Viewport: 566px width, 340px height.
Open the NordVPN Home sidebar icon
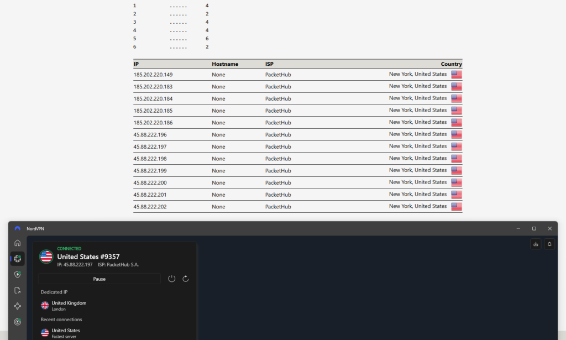point(17,243)
